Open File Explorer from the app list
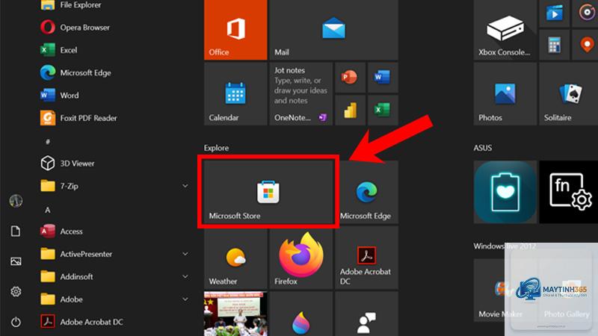The height and width of the screenshot is (336, 598). coord(114,5)
